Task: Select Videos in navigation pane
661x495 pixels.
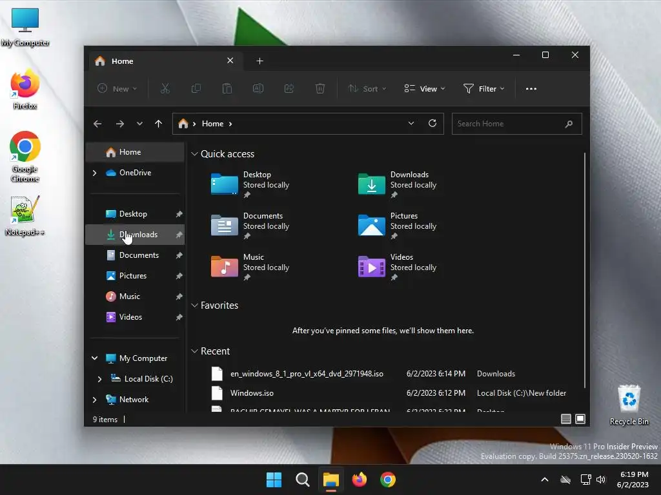Action: [x=135, y=317]
